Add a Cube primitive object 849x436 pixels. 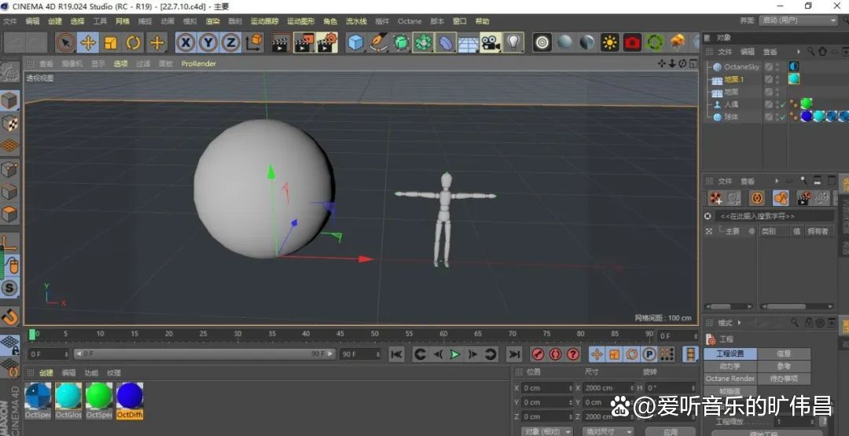click(x=356, y=42)
